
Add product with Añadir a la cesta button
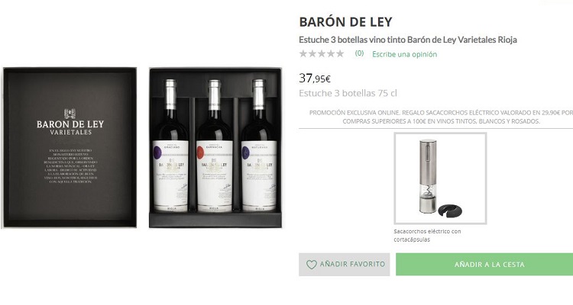pos(484,265)
